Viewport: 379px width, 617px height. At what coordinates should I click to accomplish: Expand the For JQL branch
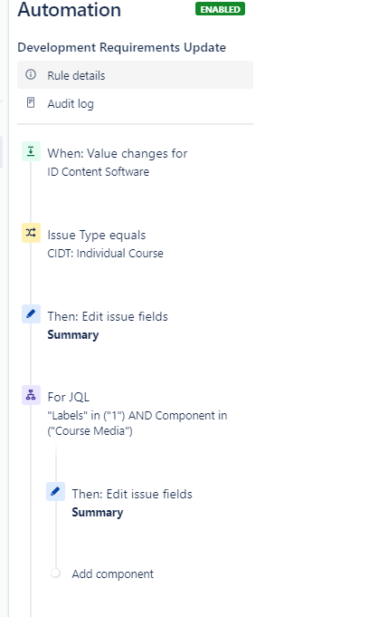69,397
